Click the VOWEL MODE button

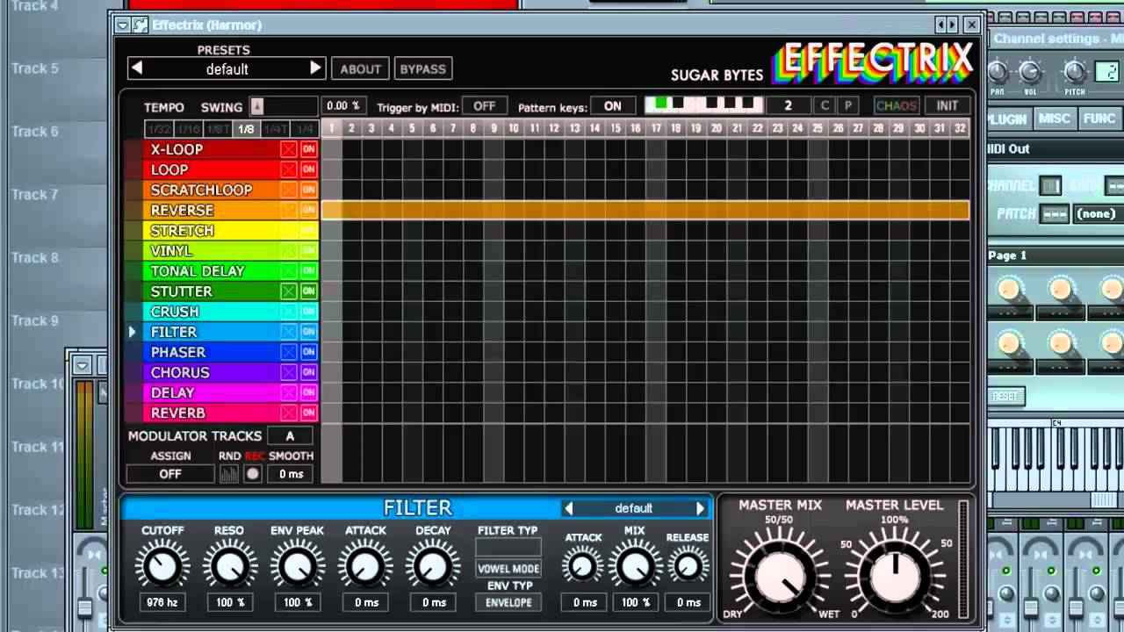(x=508, y=569)
